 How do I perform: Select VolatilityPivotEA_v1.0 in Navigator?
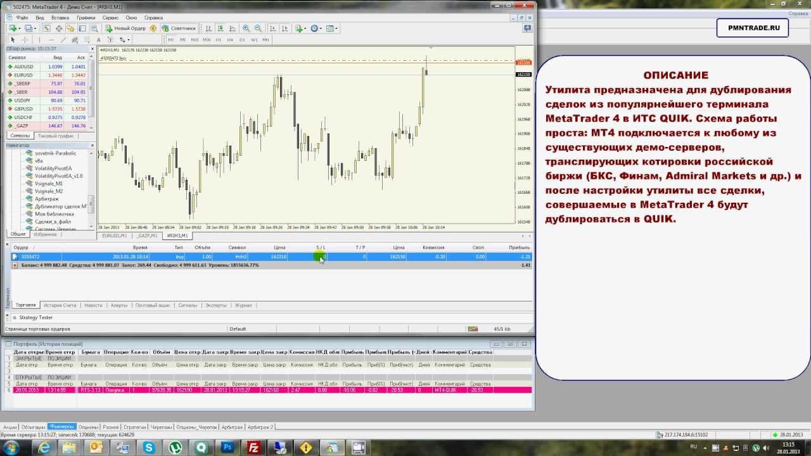(58, 176)
